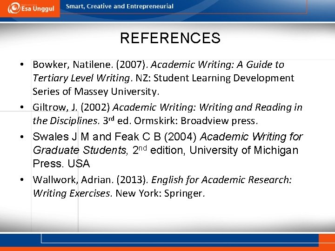The height and width of the screenshot is (251, 335).
Task: Click the italic 'Writing Exercises' title
Action: click(x=72, y=193)
